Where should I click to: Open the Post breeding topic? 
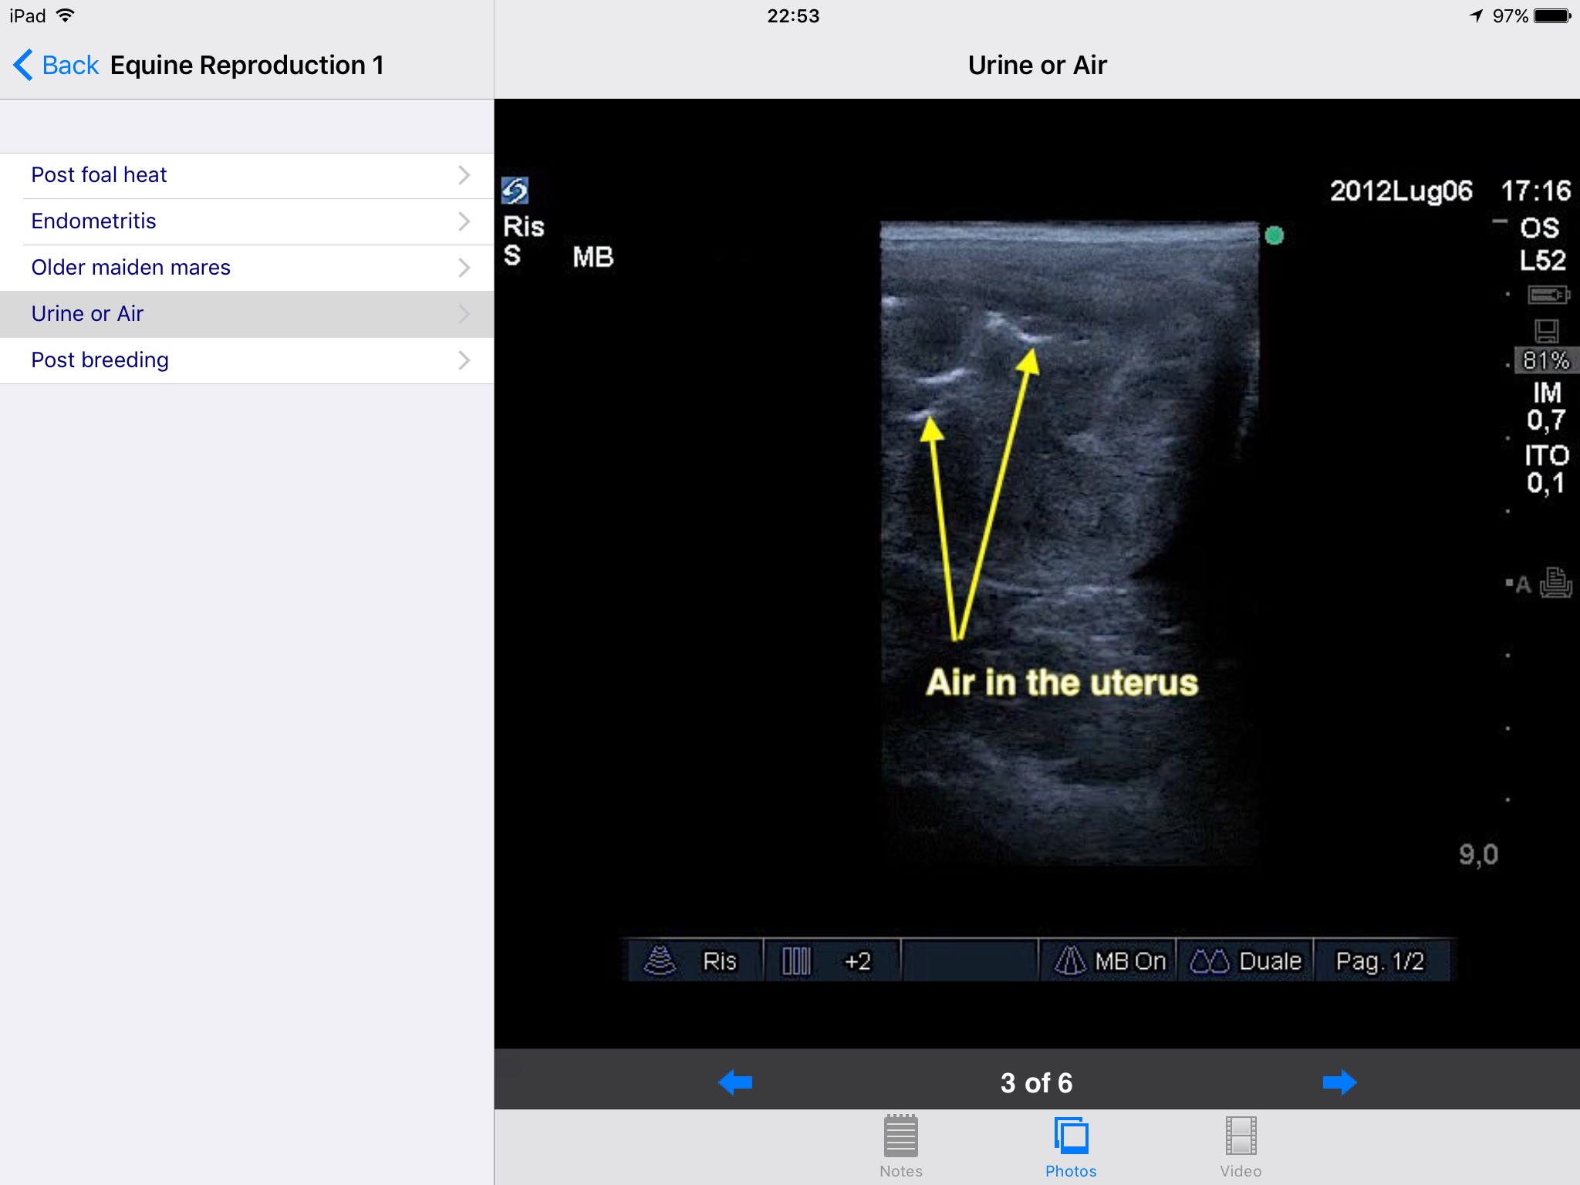[247, 360]
